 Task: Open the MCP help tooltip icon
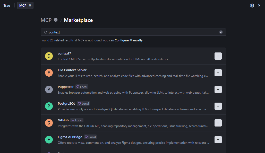(56, 20)
